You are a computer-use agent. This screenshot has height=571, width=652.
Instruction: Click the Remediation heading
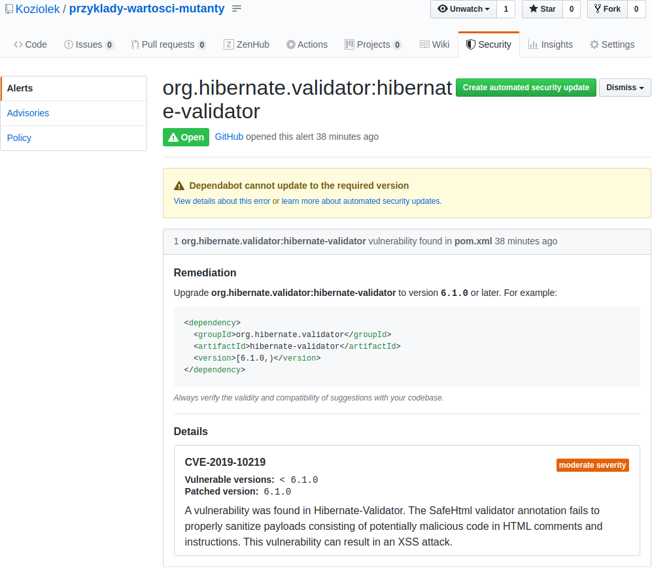click(x=205, y=273)
